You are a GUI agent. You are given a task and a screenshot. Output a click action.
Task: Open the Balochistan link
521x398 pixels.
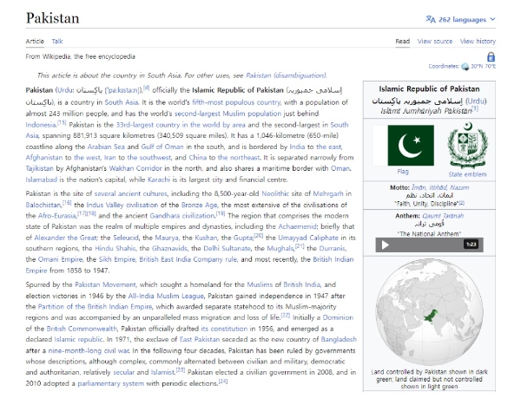[43, 205]
